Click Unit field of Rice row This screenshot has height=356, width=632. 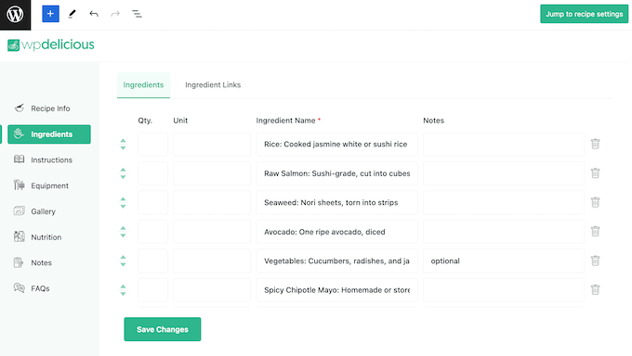(212, 144)
